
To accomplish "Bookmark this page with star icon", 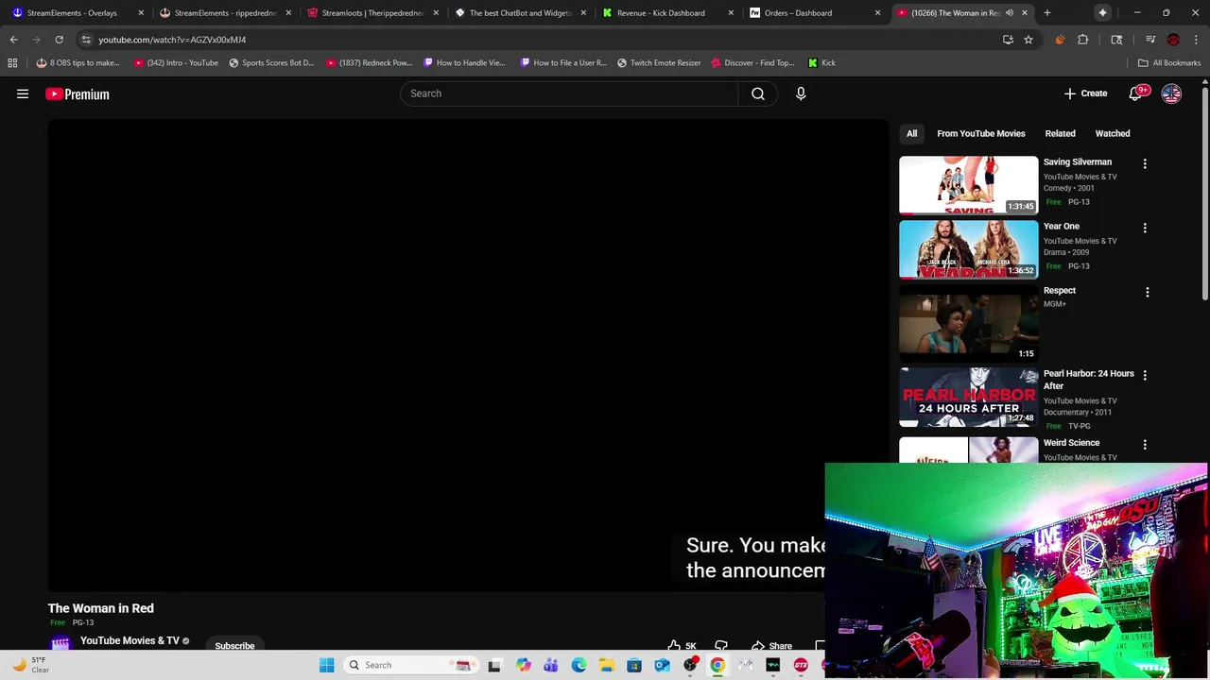I will point(1028,40).
